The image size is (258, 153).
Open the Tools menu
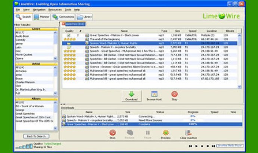pyautogui.click(x=68, y=10)
